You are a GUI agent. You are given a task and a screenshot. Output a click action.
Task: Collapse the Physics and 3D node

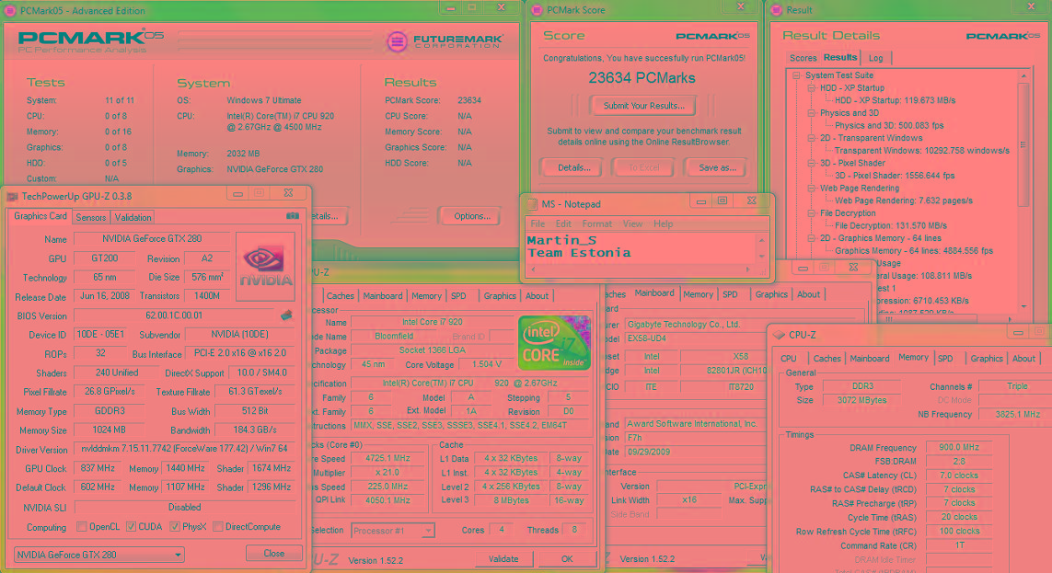tap(811, 113)
